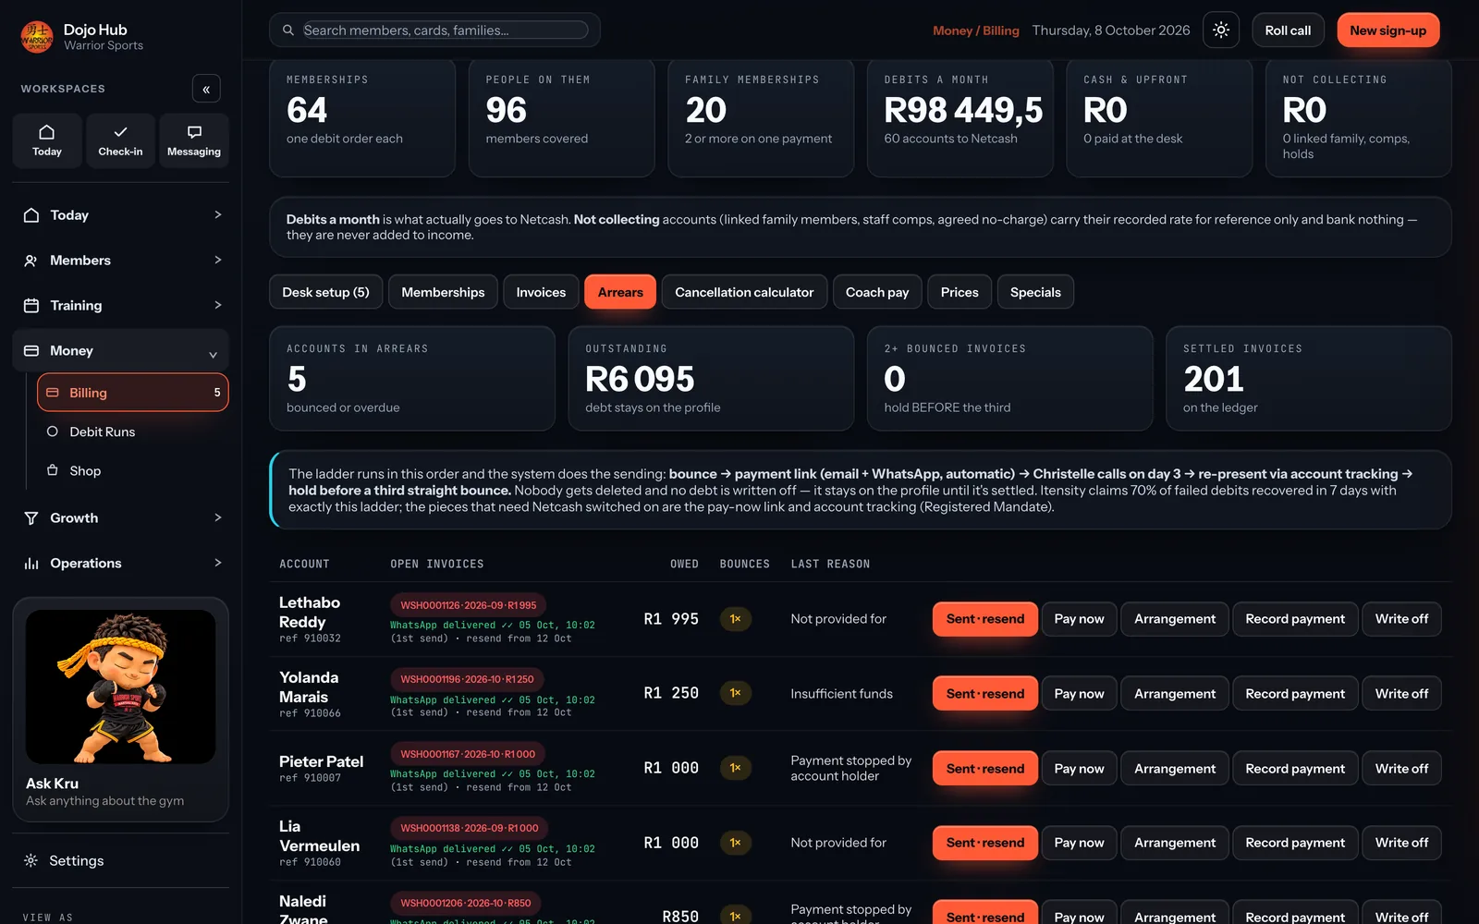The height and width of the screenshot is (924, 1479).
Task: Click the Shop bag icon
Action: tap(53, 470)
